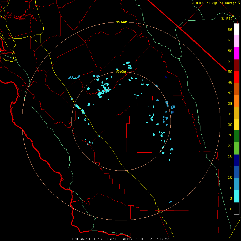Click the 'TH' legend label
Viewport: 241px width, 241px height.
coord(230,209)
